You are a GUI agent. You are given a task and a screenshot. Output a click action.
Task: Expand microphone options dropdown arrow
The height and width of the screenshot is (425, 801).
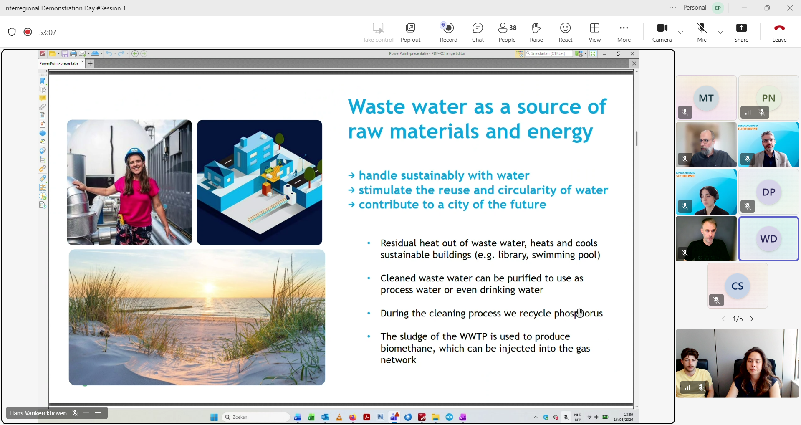[x=720, y=32]
